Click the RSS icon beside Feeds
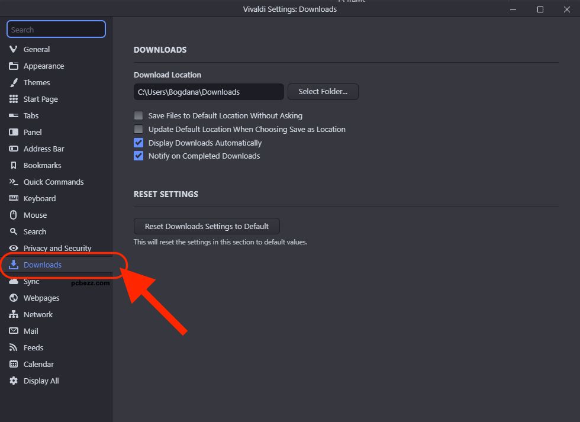This screenshot has height=422, width=580. [13, 347]
